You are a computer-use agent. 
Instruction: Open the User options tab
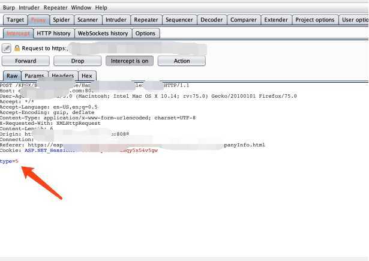coord(354,20)
